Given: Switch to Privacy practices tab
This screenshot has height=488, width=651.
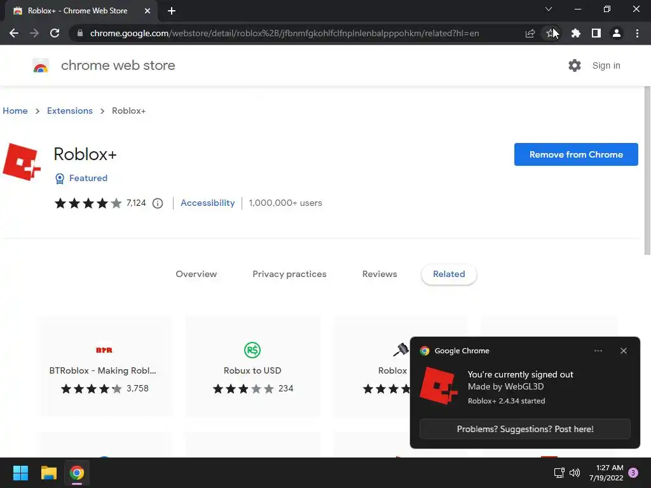Looking at the screenshot, I should (289, 274).
